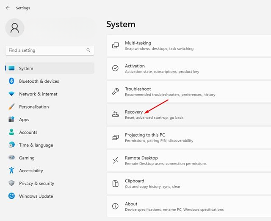Open Time & language label
The image size is (271, 221).
(36, 145)
